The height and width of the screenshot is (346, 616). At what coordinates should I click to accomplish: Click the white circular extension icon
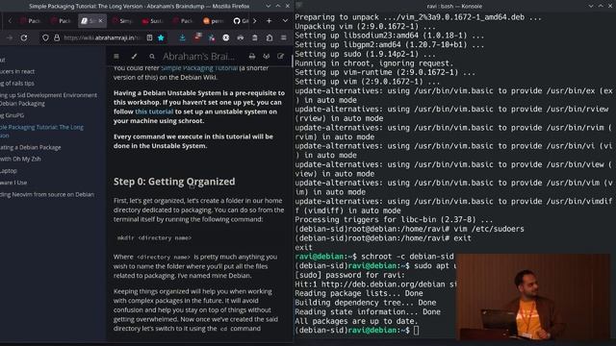click(226, 37)
